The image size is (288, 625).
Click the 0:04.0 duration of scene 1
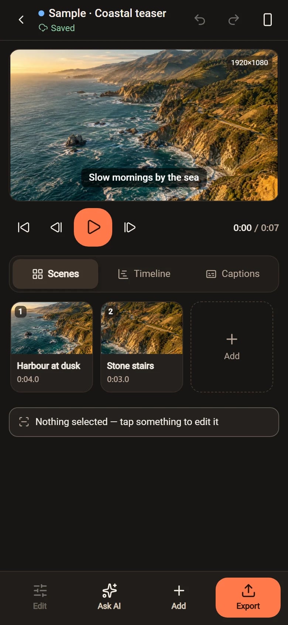click(x=28, y=379)
